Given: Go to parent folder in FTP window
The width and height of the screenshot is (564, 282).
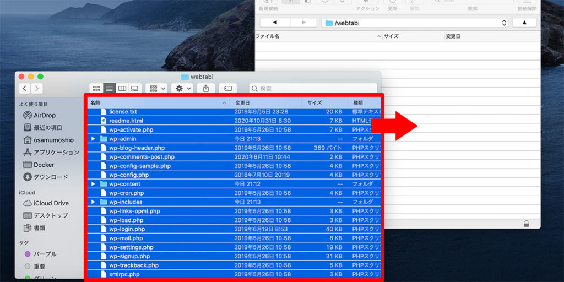Looking at the screenshot, I should coord(524,23).
